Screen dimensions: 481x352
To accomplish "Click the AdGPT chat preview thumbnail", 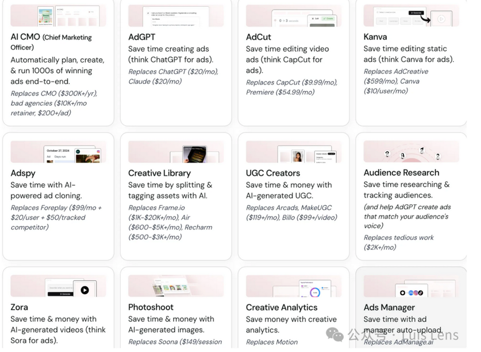I will pyautogui.click(x=176, y=16).
